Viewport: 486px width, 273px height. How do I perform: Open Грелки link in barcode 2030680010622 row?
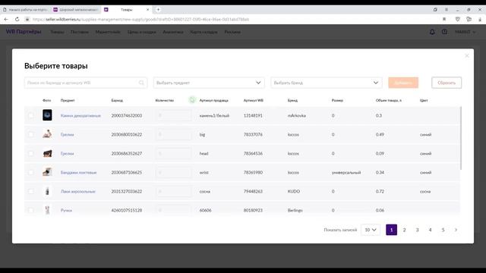tap(68, 134)
